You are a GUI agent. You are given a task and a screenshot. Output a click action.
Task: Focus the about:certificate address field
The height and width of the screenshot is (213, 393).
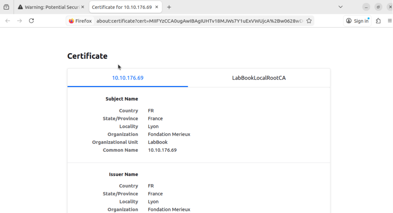tap(199, 21)
